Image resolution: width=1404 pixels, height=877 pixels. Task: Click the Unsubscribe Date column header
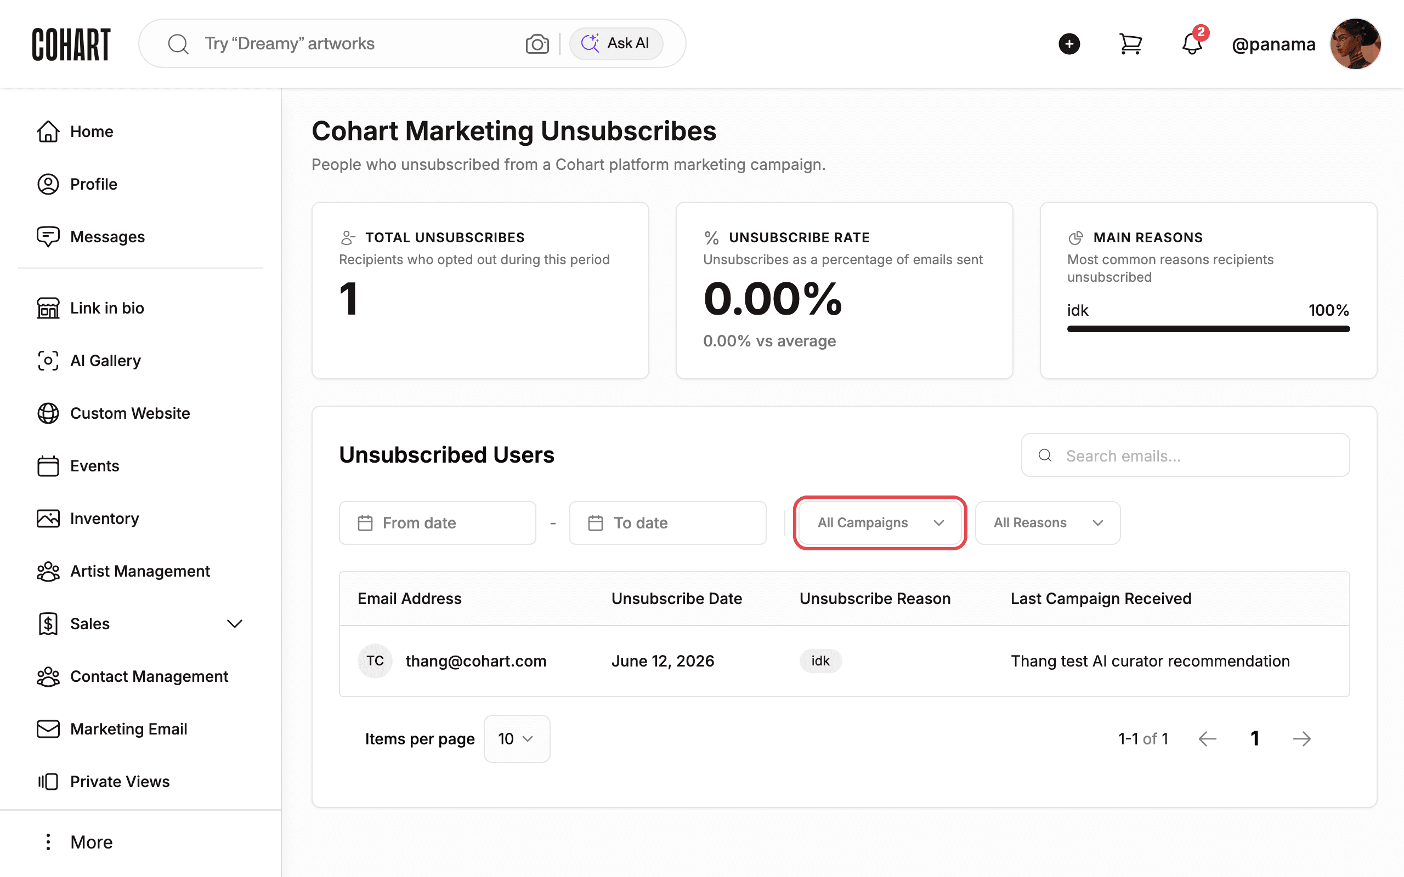click(676, 599)
